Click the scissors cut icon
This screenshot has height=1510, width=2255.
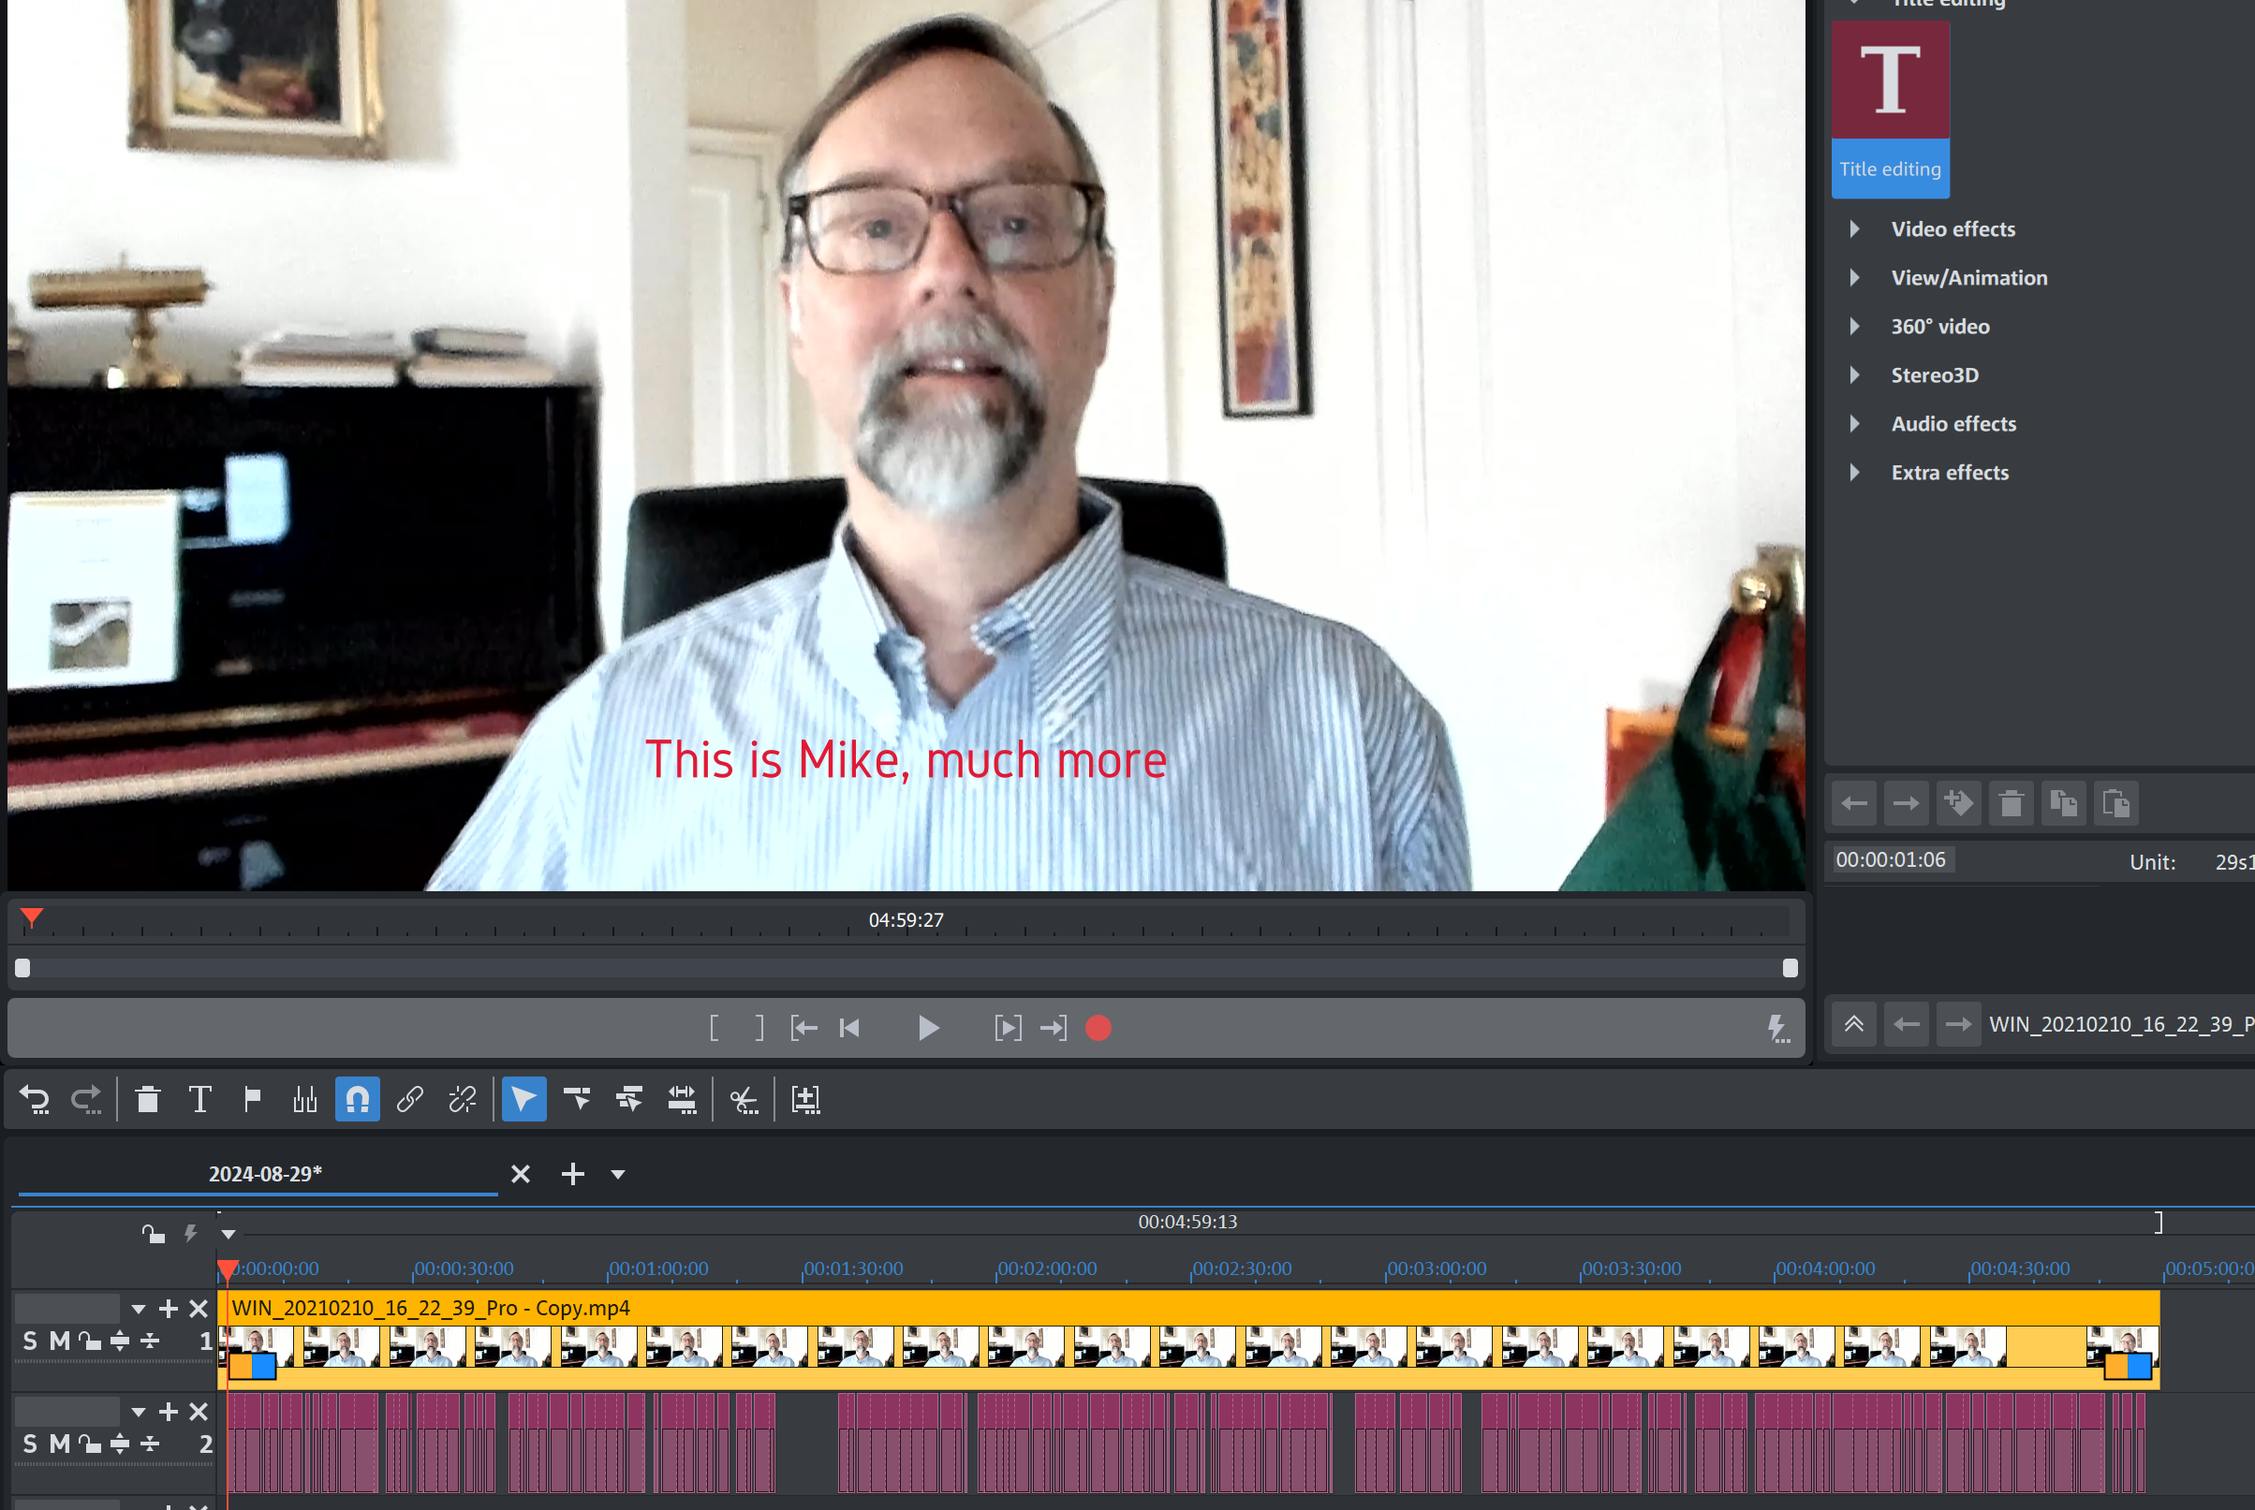click(x=744, y=1099)
